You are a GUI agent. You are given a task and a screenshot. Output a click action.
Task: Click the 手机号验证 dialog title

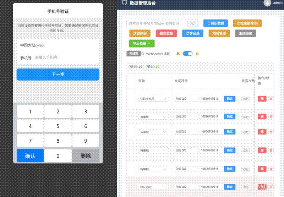(58, 12)
